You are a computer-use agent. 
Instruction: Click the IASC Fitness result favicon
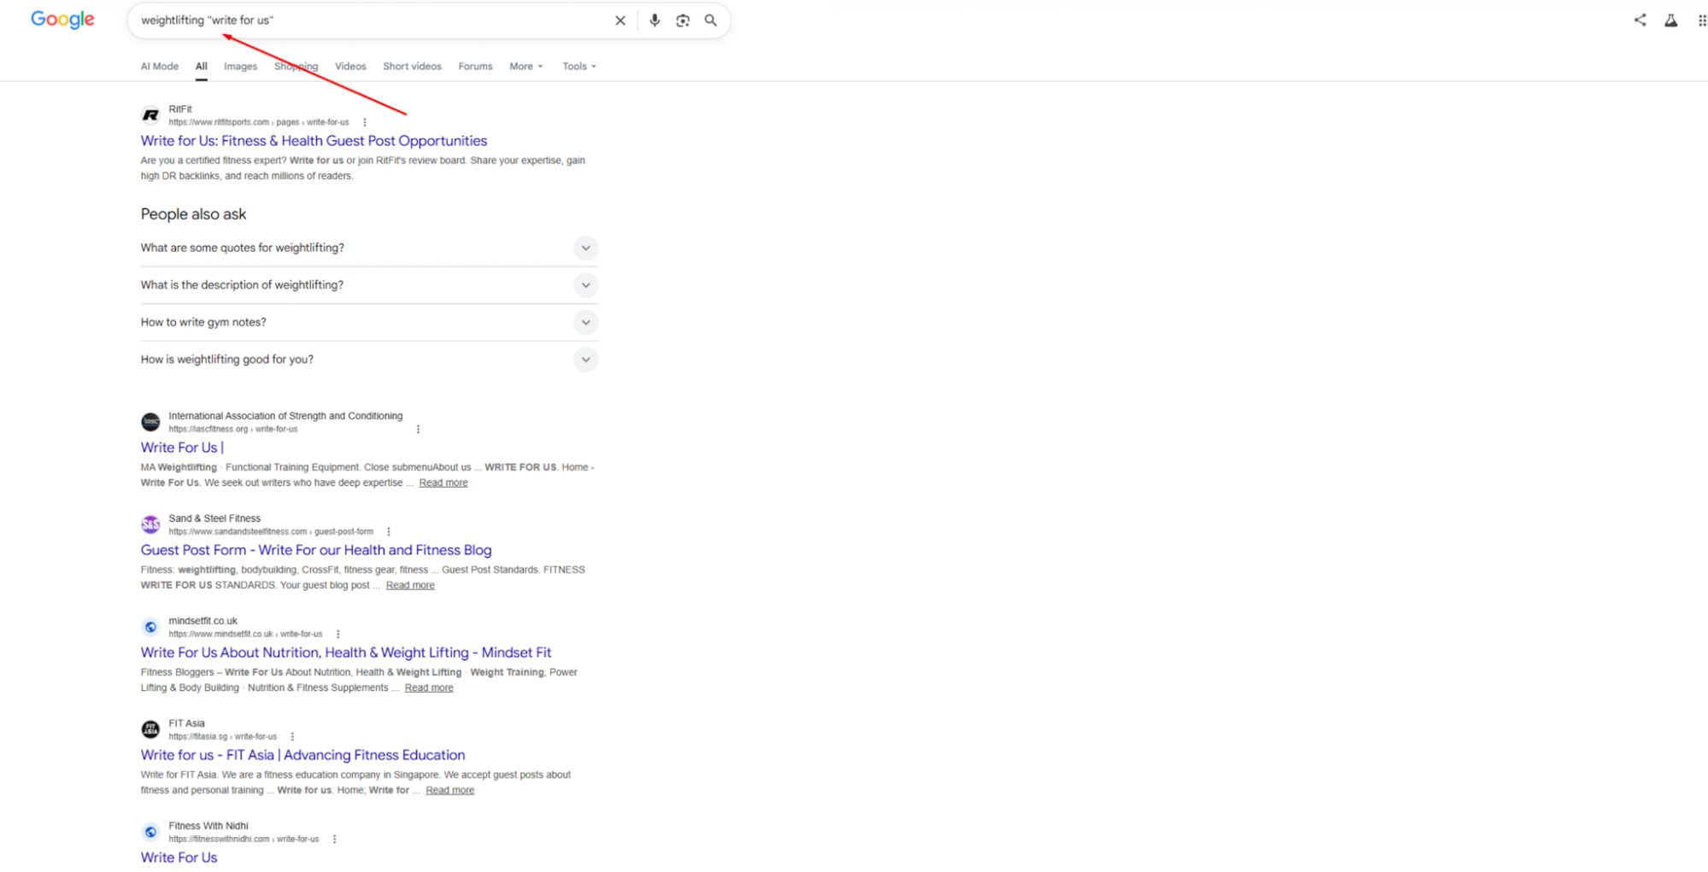coord(150,422)
